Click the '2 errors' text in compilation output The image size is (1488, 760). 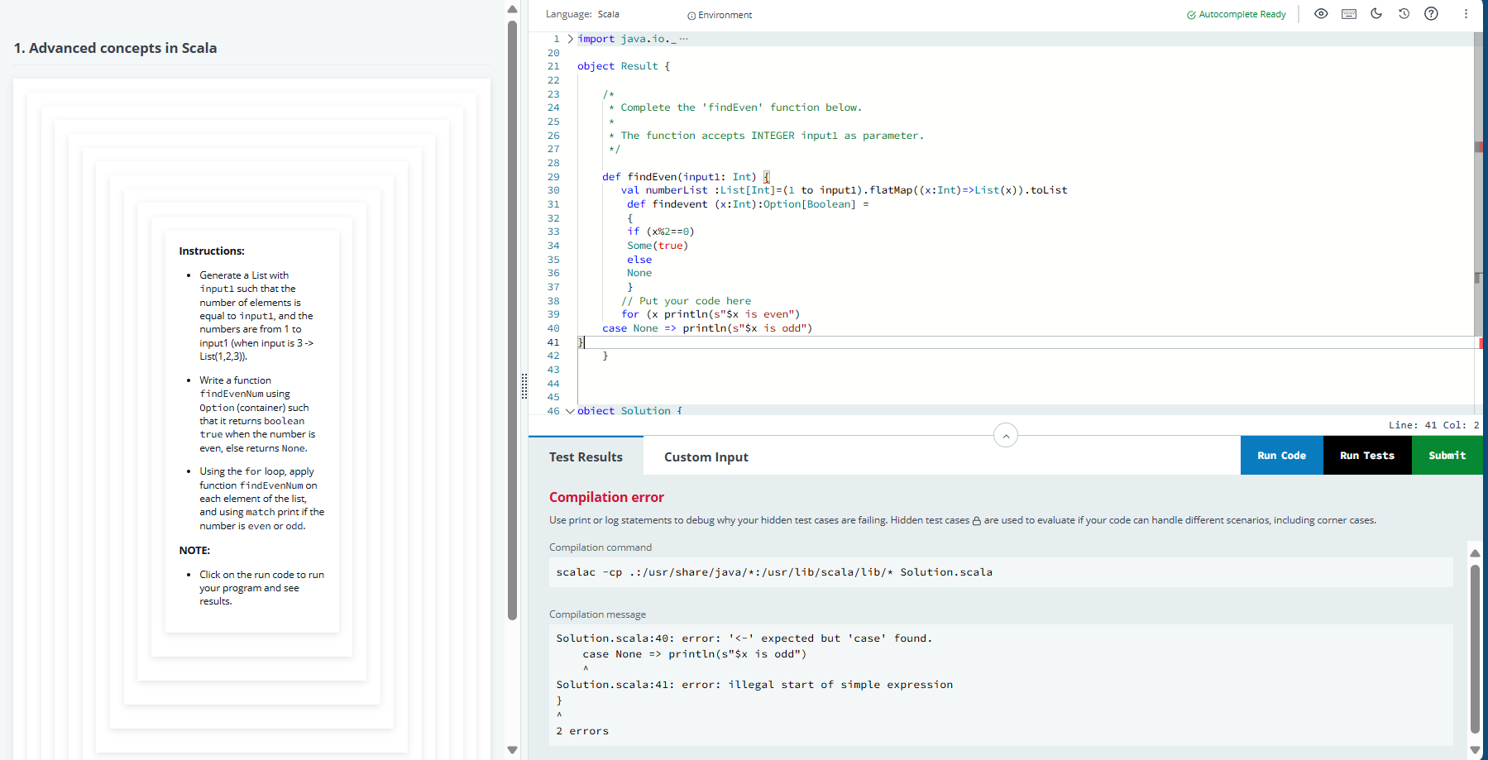582,731
